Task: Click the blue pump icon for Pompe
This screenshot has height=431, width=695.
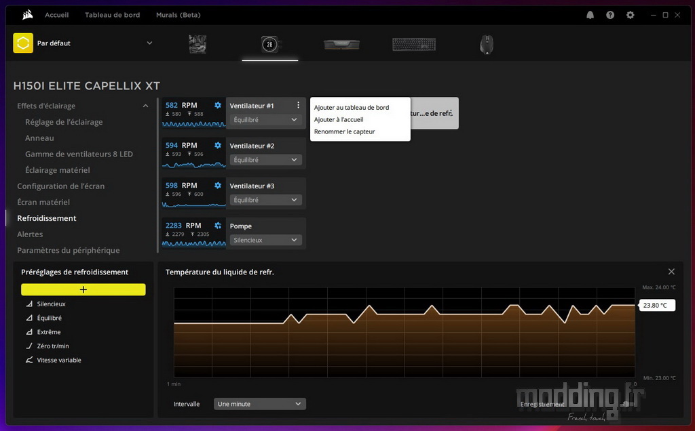Action: [x=218, y=226]
